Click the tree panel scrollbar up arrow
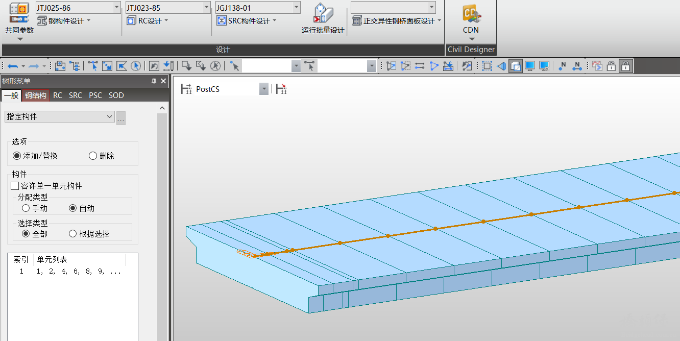This screenshot has height=341, width=680. click(x=162, y=108)
